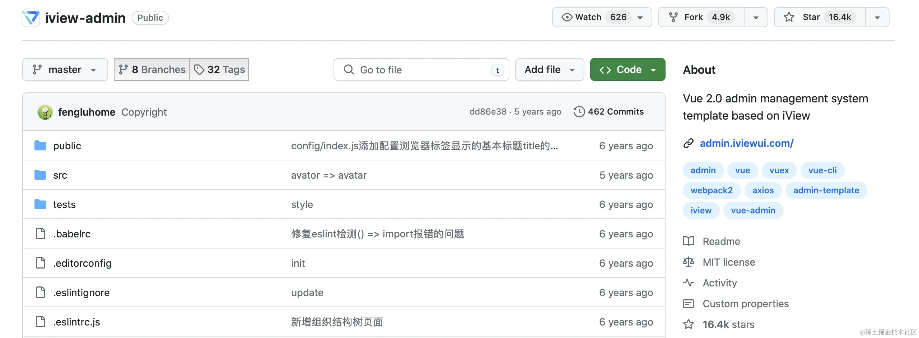Select the vuex topic tag
919x338 pixels.
pos(779,170)
